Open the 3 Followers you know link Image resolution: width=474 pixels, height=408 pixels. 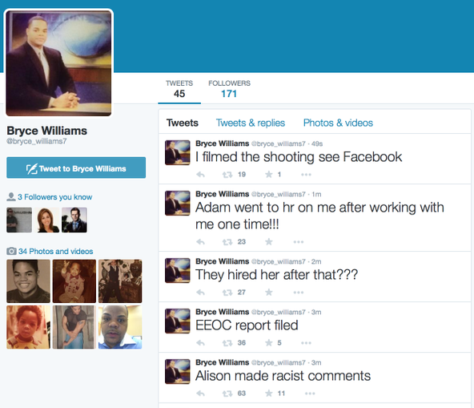pyautogui.click(x=54, y=197)
